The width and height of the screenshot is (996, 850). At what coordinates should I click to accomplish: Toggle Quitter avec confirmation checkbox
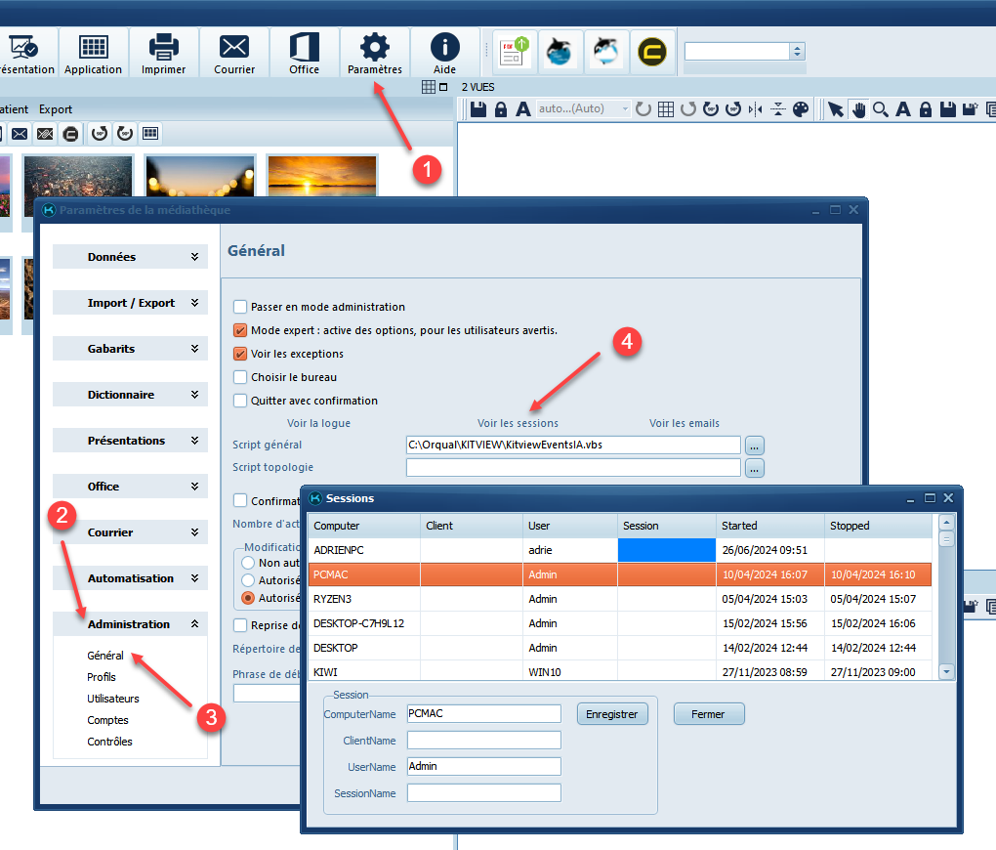coord(240,401)
